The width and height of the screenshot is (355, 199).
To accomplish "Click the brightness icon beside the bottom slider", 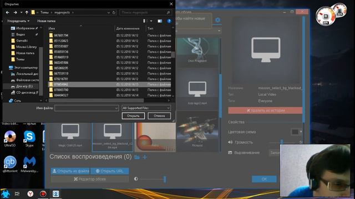I will pyautogui.click(x=136, y=179).
